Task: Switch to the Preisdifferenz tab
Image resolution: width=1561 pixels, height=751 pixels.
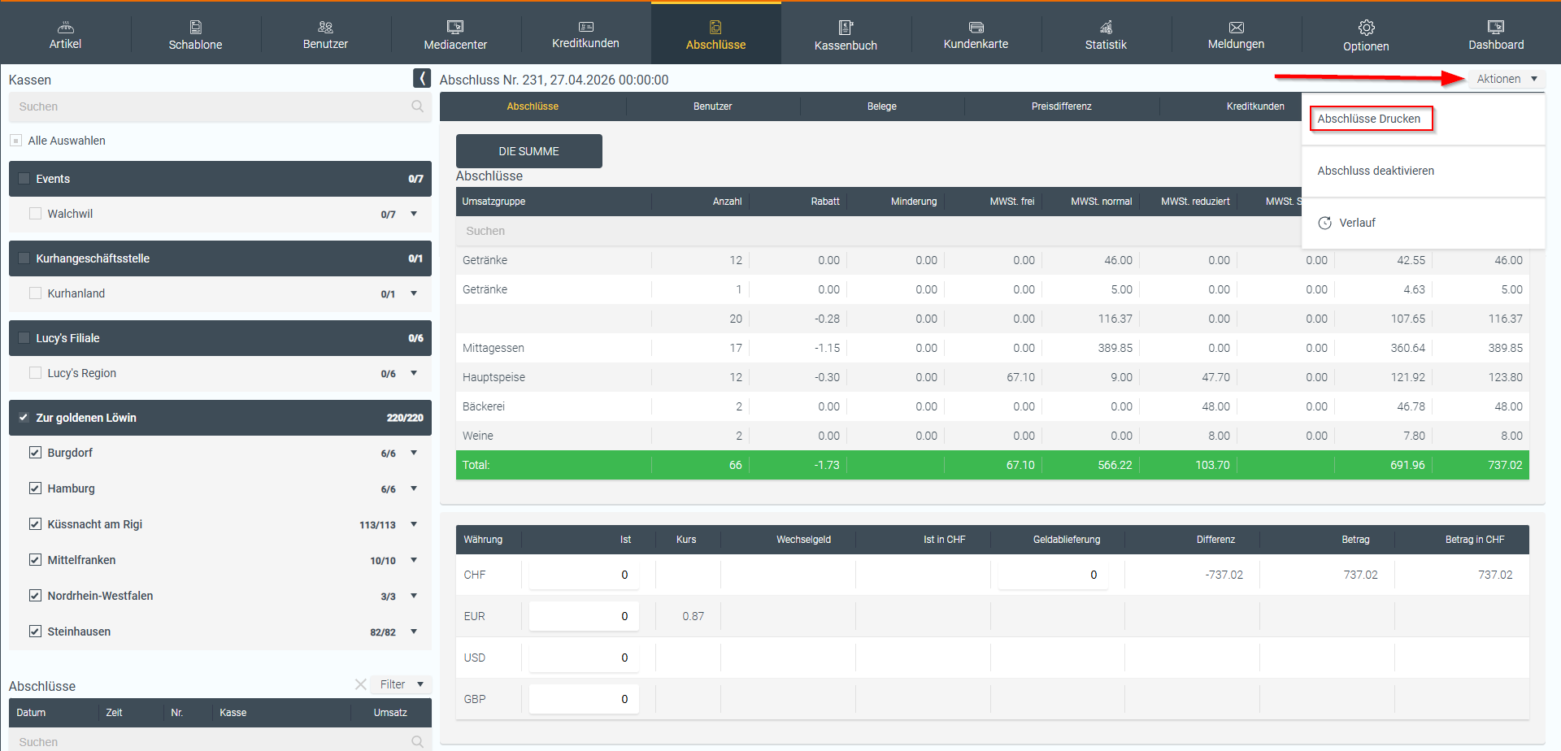Action: pos(1061,106)
